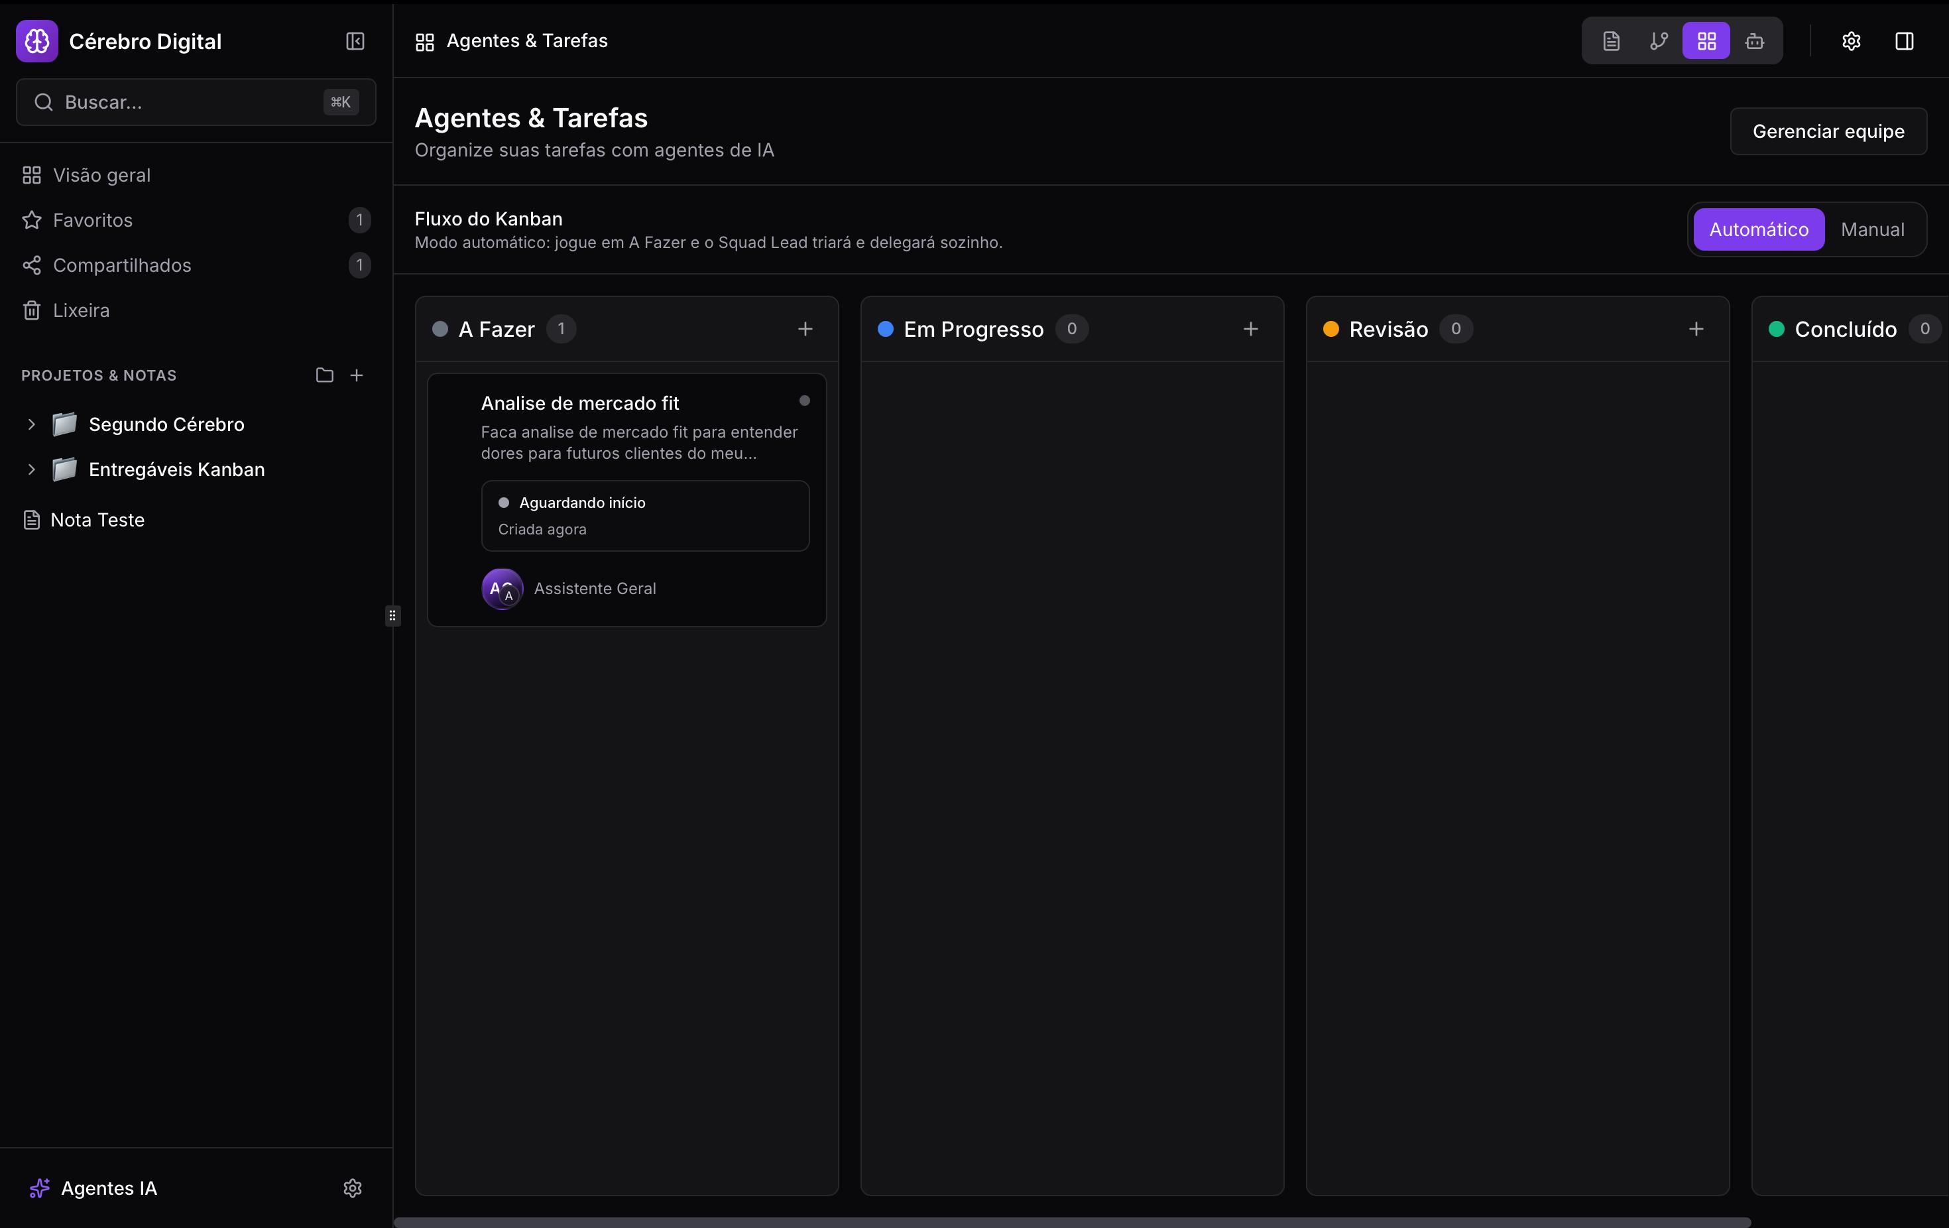
Task: Select Automático Kanban flow mode
Action: pos(1758,229)
